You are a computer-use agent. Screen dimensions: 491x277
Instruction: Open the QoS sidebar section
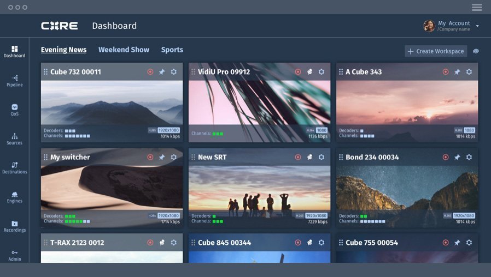[14, 110]
